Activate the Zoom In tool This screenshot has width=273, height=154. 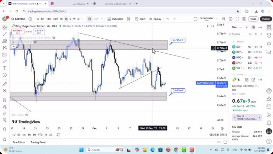tap(5, 91)
